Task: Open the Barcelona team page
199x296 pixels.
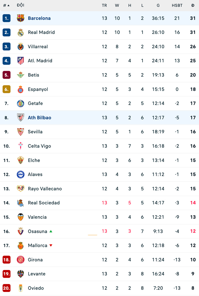Action: click(x=39, y=18)
